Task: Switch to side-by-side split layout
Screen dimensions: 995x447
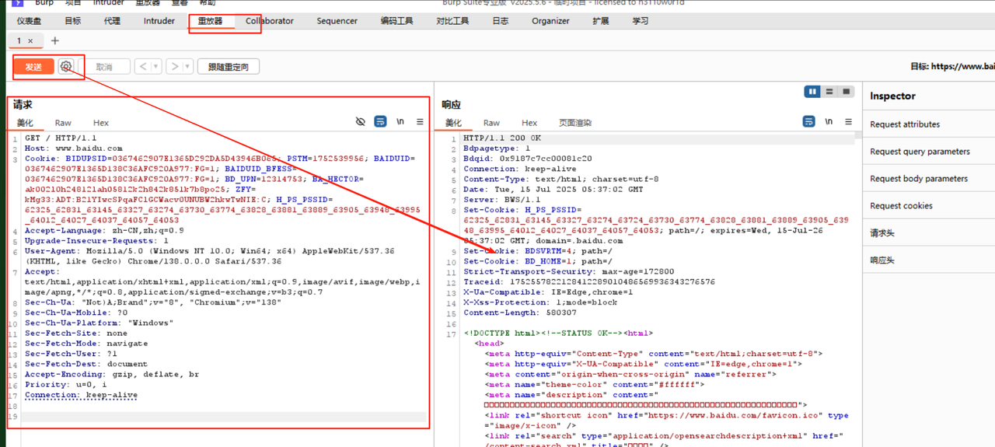Action: [812, 92]
